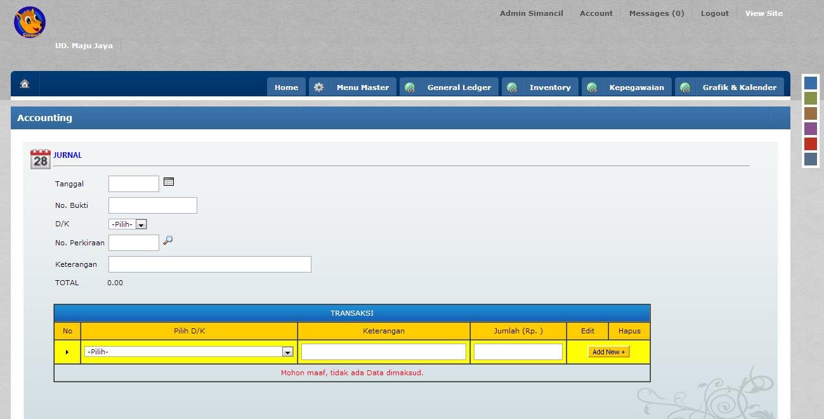This screenshot has height=419, width=824.
Task: Click the icon next to General Ledger
Action: tap(410, 87)
